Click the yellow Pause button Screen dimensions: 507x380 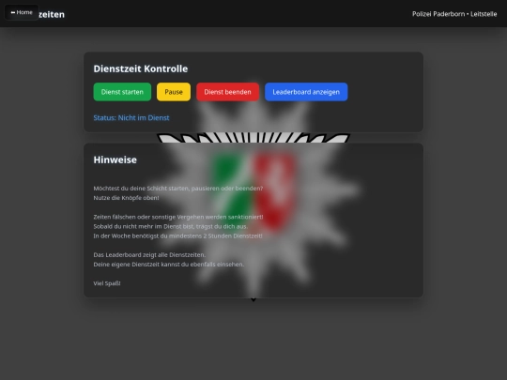click(174, 92)
